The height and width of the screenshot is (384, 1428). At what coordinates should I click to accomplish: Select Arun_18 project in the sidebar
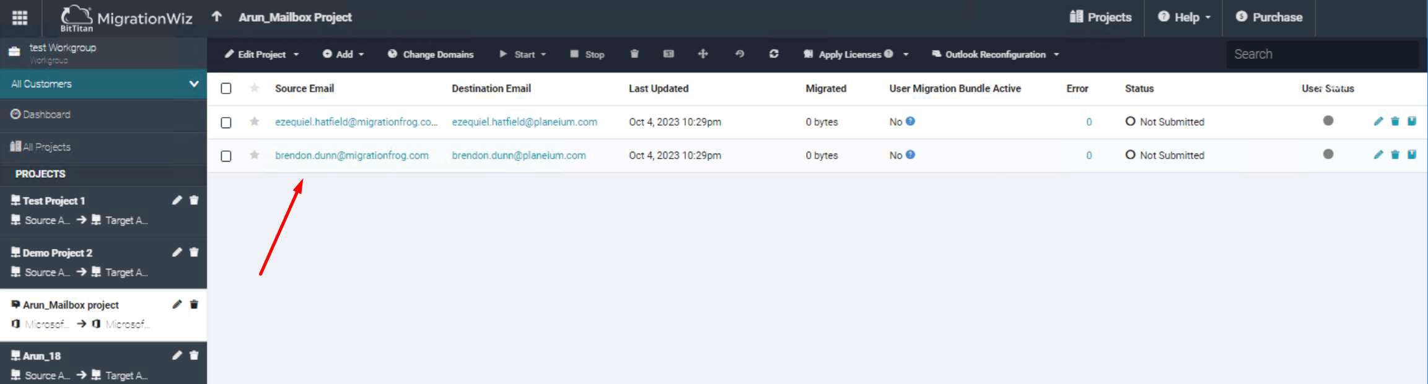[42, 356]
